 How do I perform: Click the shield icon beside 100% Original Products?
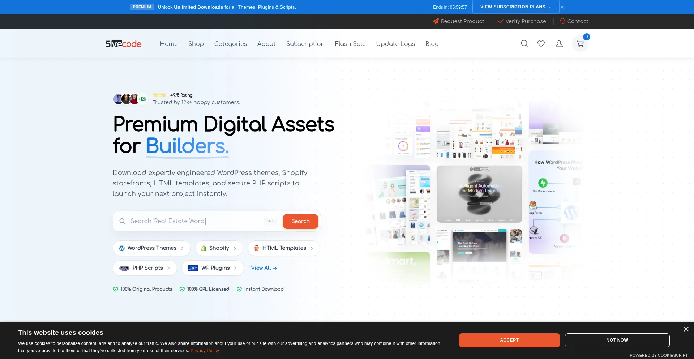coord(116,289)
